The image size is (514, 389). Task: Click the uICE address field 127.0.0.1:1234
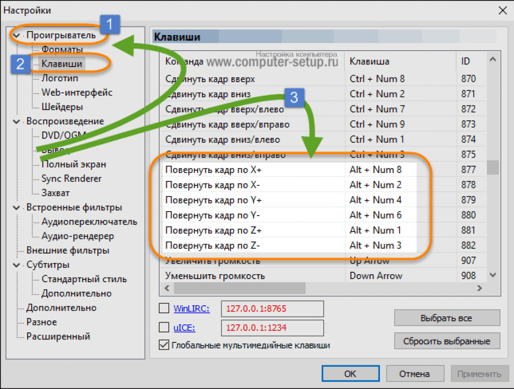tap(273, 328)
